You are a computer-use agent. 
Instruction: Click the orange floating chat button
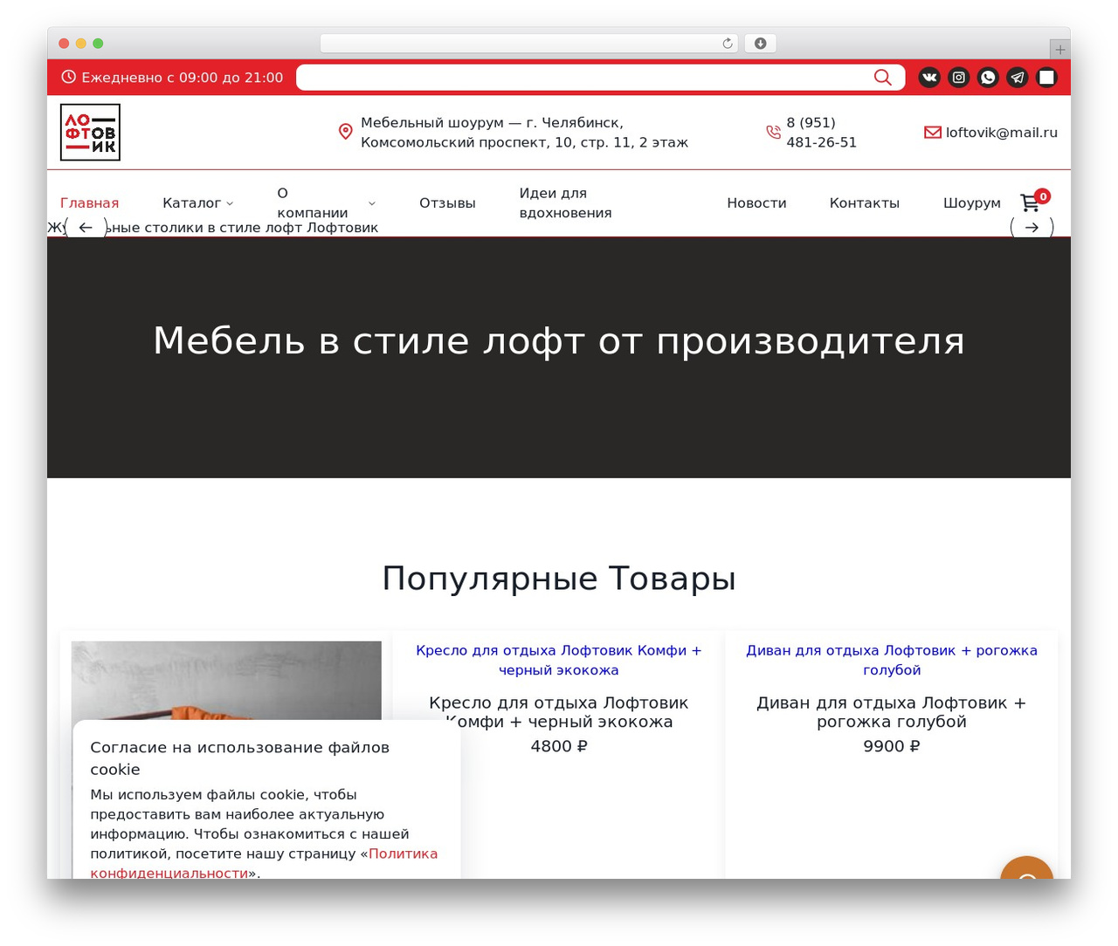[1027, 867]
